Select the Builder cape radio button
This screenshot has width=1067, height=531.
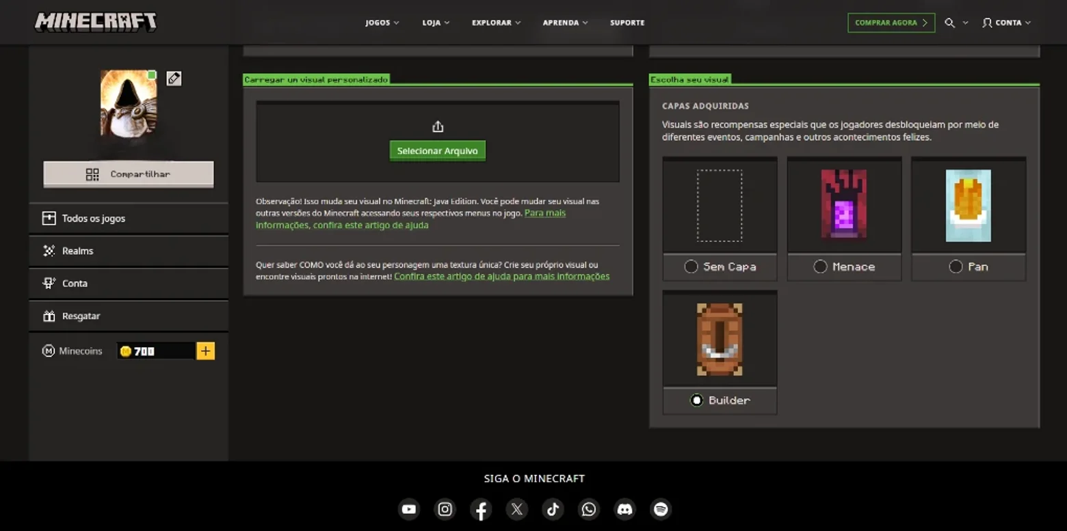[x=696, y=400]
